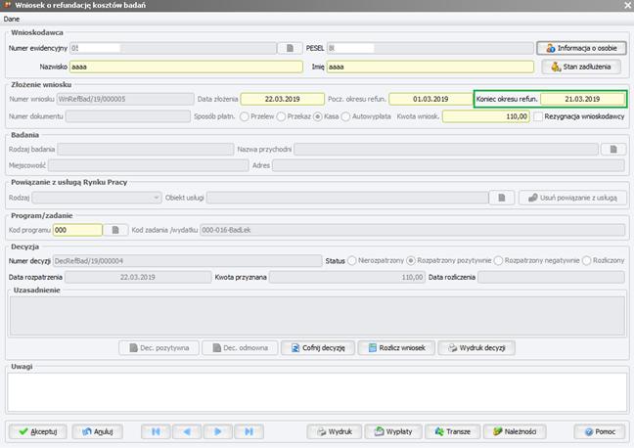The image size is (634, 448).
Task: Select Kasa payment method
Action: (x=318, y=116)
